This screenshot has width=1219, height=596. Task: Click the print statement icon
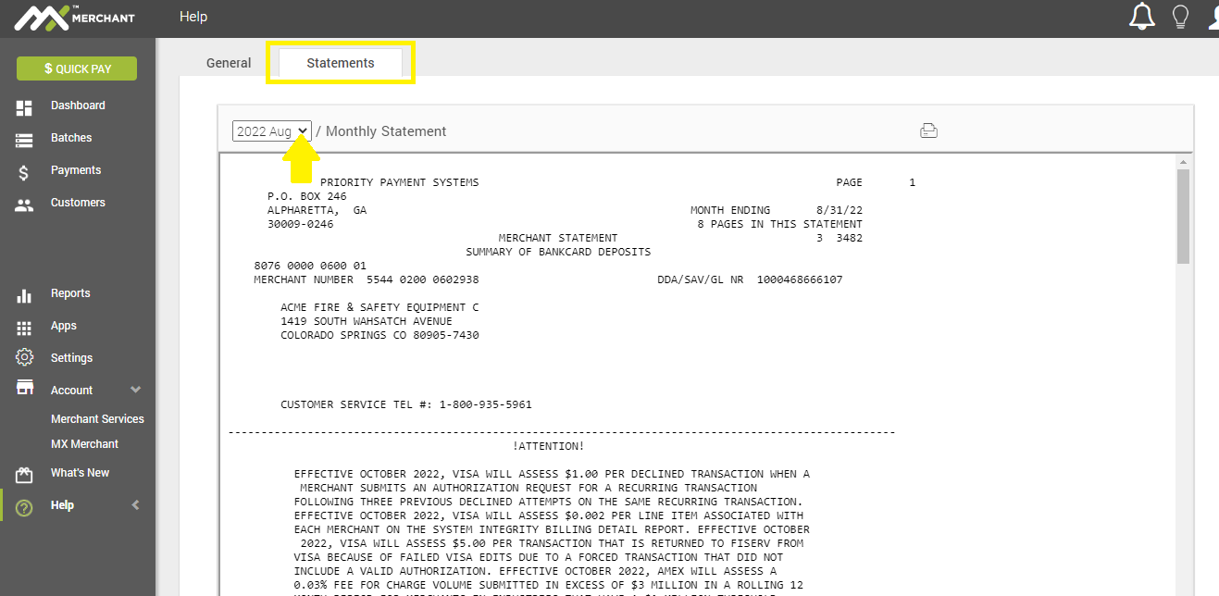point(928,130)
